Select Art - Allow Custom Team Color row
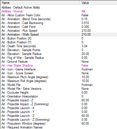Screen dimensions: 117x129 (x=59, y=15)
